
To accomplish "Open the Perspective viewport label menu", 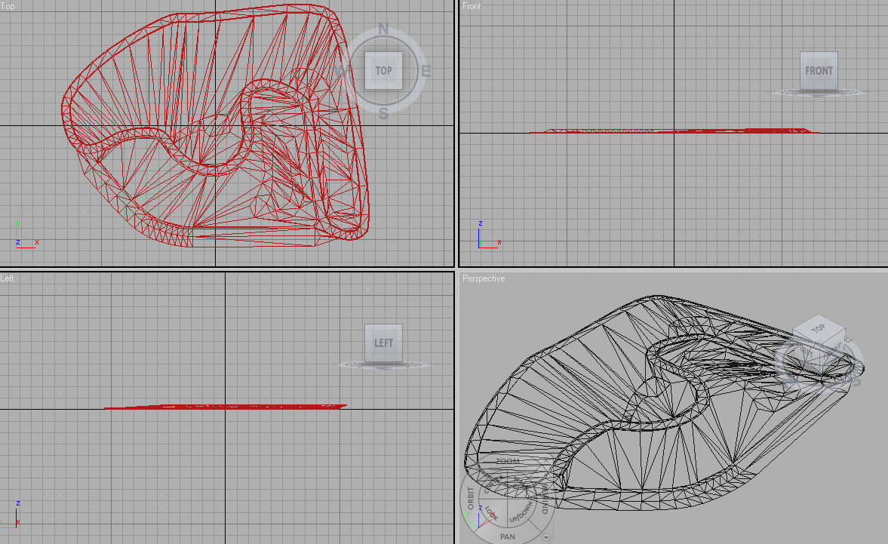I will (x=483, y=278).
